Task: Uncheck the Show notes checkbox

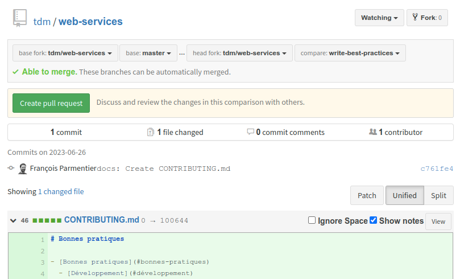Action: [x=373, y=220]
